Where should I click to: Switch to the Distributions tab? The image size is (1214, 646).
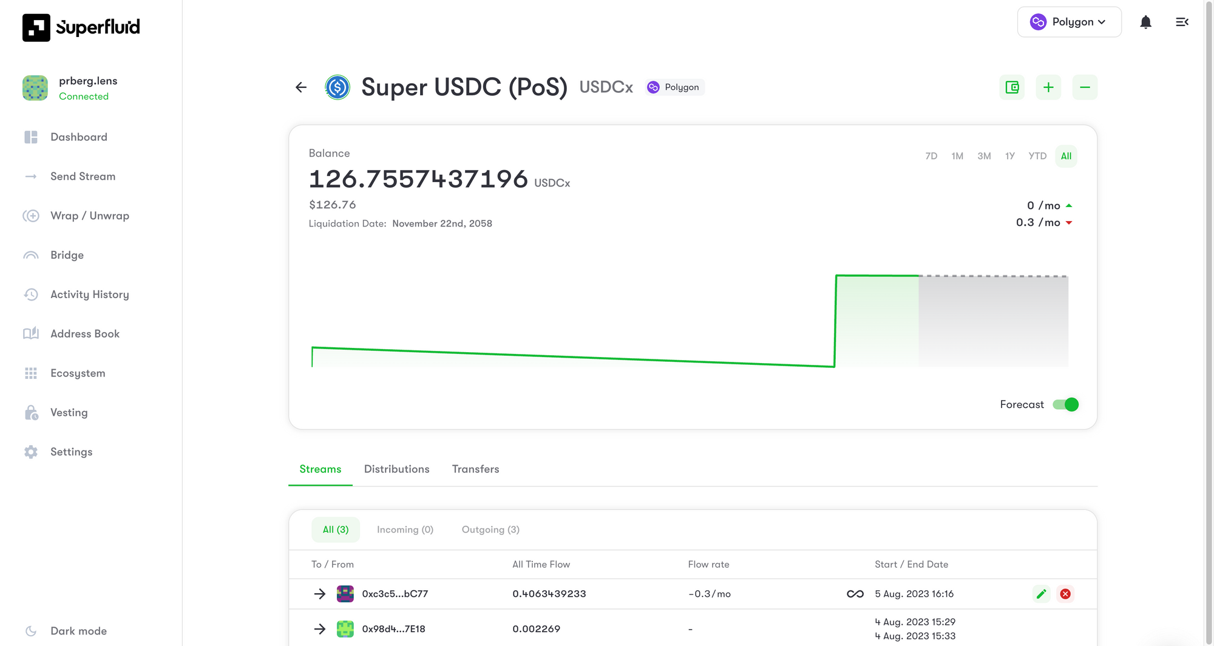[x=397, y=469]
